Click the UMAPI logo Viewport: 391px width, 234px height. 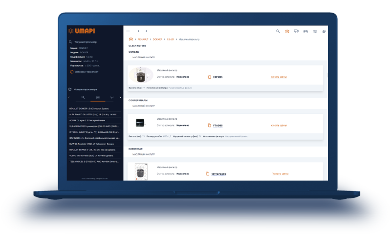point(82,31)
